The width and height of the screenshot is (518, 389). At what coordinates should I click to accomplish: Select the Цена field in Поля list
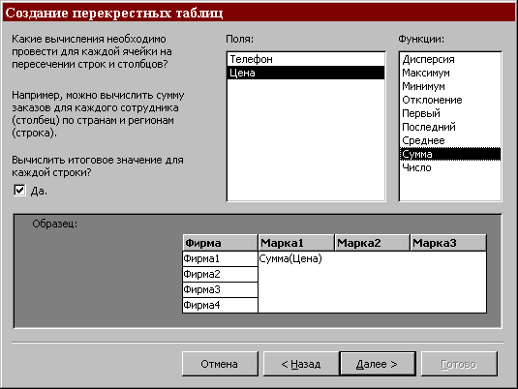click(306, 73)
